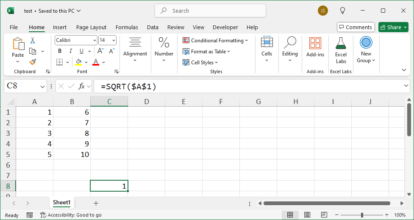Switch to Normal view
This screenshot has width=414, height=220.
(x=290, y=215)
